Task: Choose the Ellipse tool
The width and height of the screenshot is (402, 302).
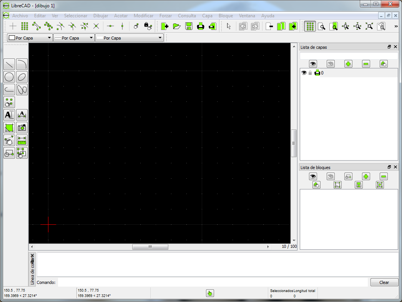Action: [x=22, y=77]
